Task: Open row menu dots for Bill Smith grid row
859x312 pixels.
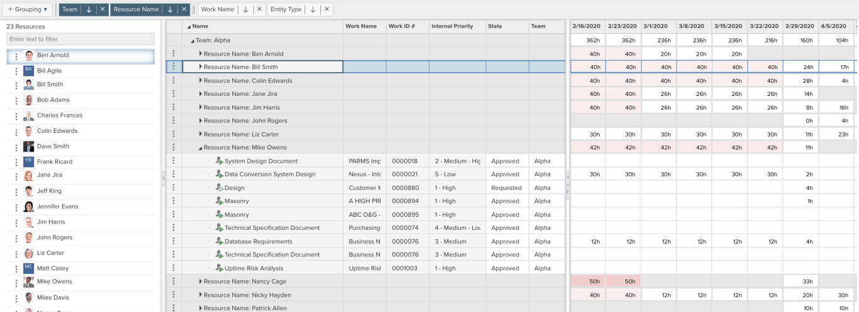Action: pyautogui.click(x=173, y=66)
